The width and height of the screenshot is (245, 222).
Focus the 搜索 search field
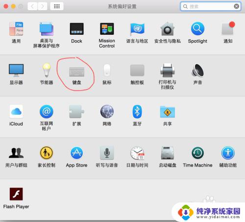coord(210,6)
